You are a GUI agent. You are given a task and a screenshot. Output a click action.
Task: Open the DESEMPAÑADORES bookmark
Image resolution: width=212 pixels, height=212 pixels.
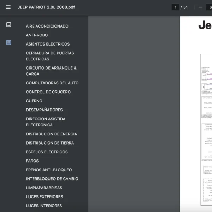click(x=45, y=110)
